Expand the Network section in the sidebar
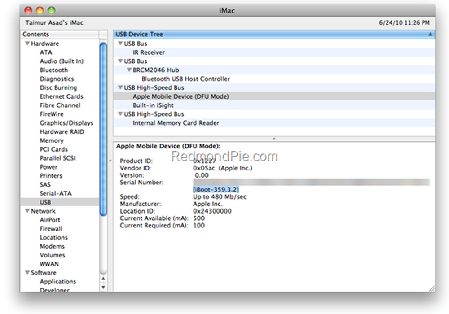 pos(27,211)
